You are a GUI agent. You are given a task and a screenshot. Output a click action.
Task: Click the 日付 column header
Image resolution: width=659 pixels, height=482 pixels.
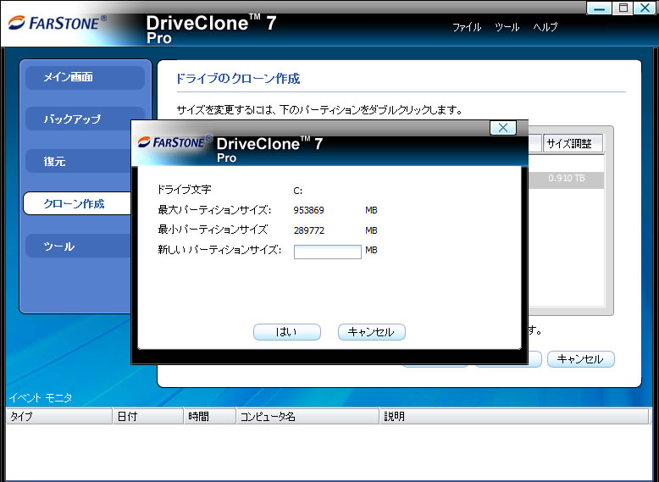pos(148,417)
